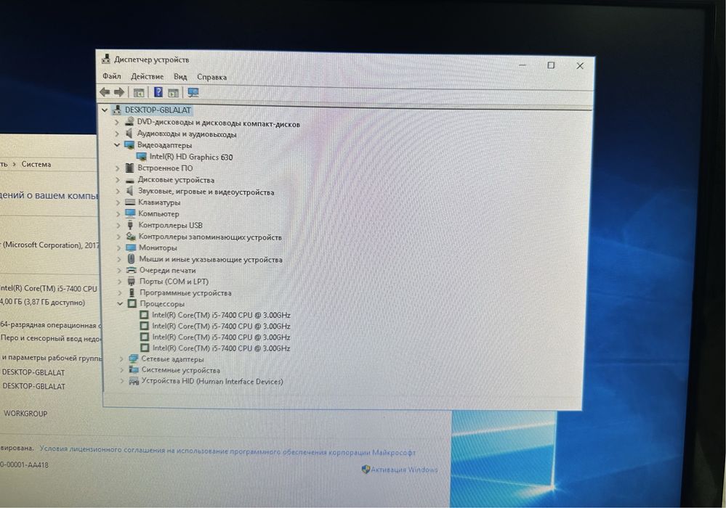
Task: Click the DVD-дисководы drive icon
Action: (x=129, y=123)
